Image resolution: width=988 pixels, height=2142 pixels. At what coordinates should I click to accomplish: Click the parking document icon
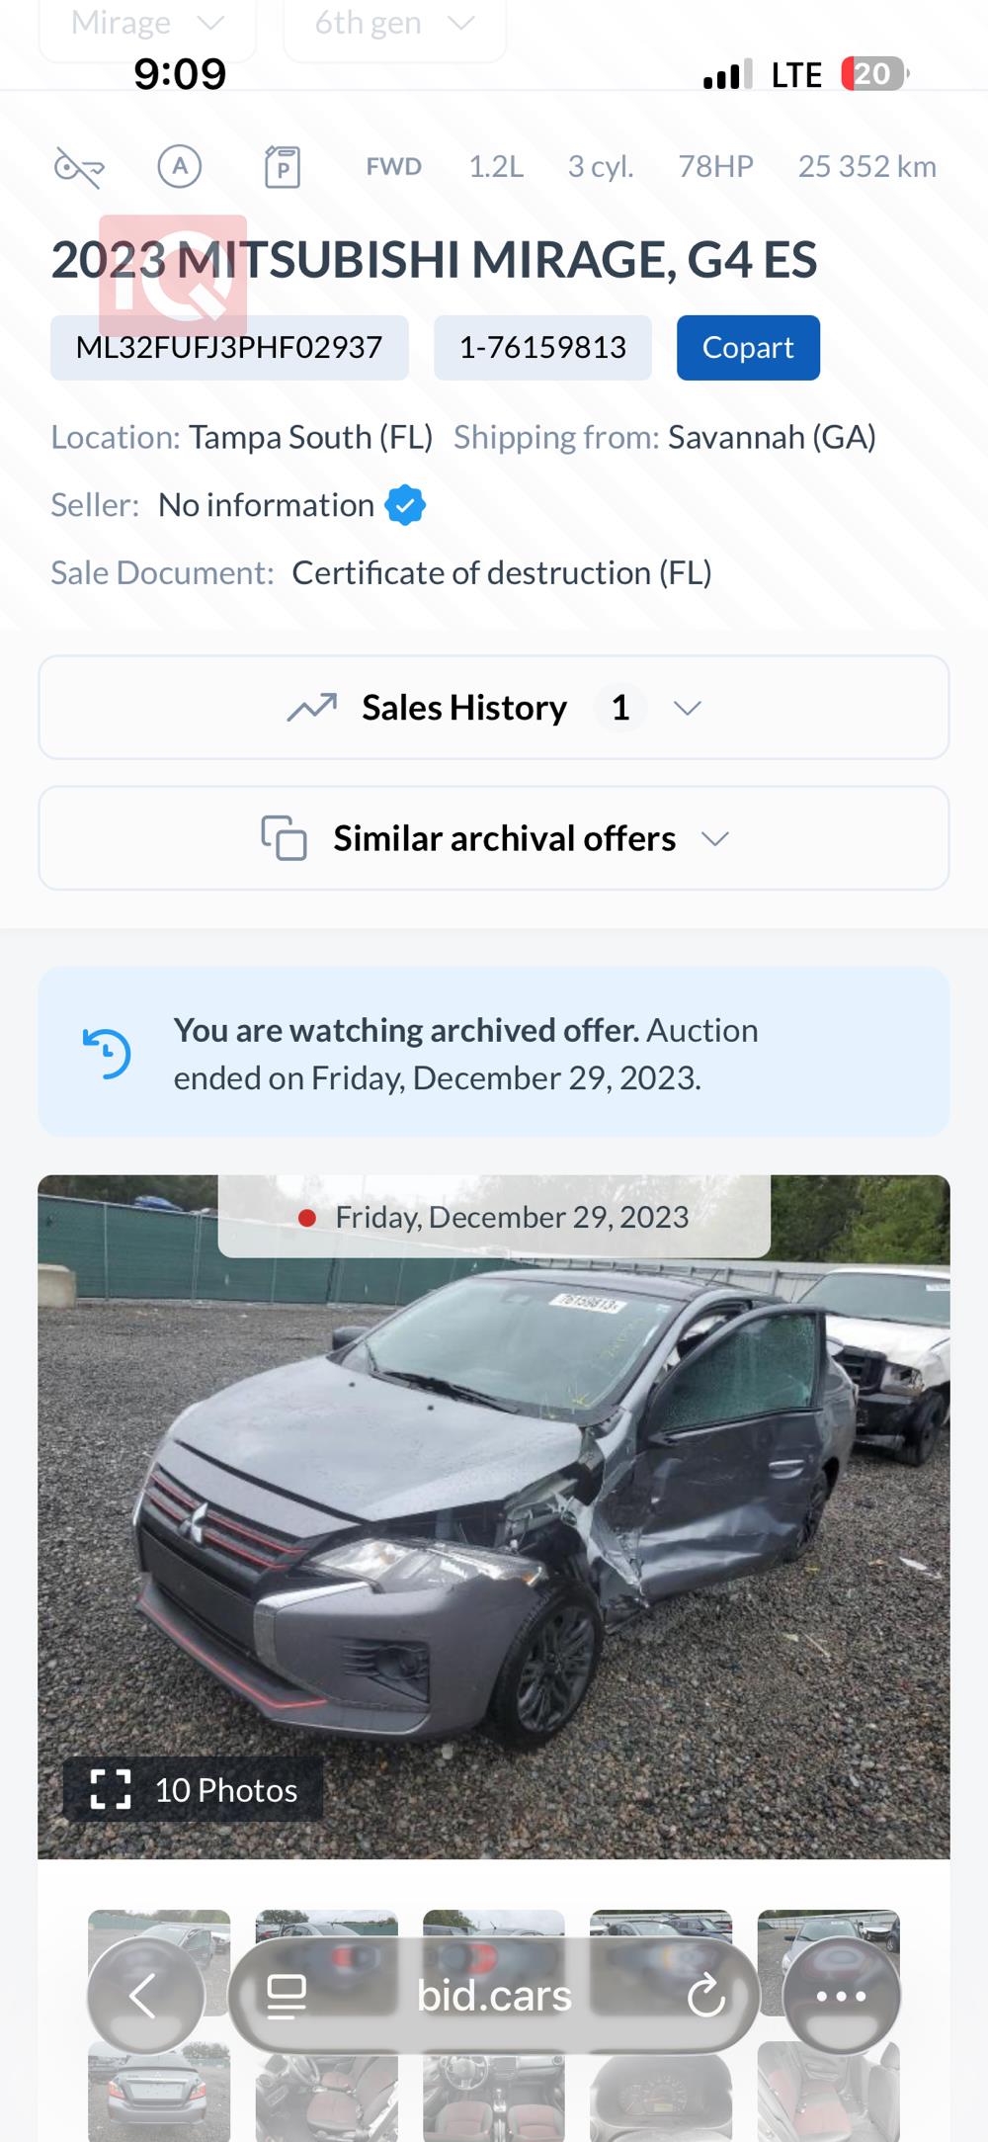(x=283, y=167)
